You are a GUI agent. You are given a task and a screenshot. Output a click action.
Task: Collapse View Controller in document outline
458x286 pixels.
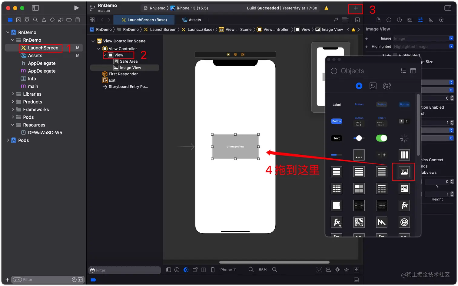pyautogui.click(x=99, y=49)
